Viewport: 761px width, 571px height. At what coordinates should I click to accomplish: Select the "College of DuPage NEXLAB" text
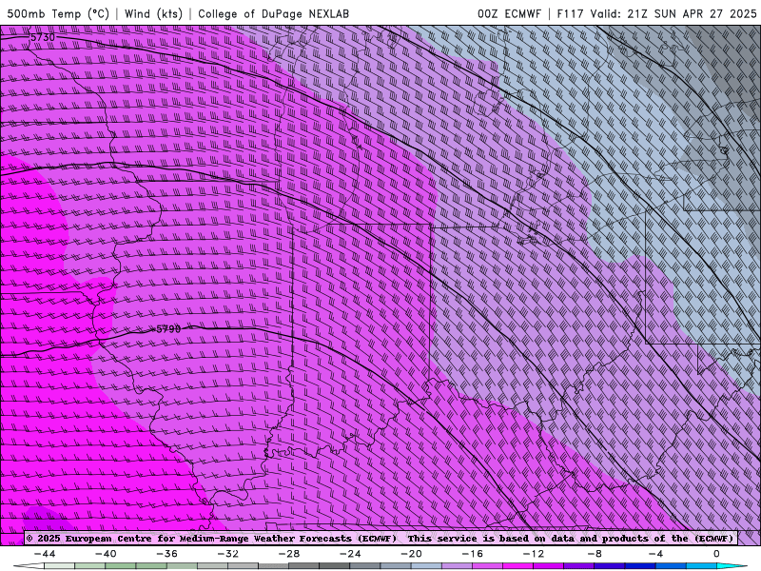pos(273,13)
